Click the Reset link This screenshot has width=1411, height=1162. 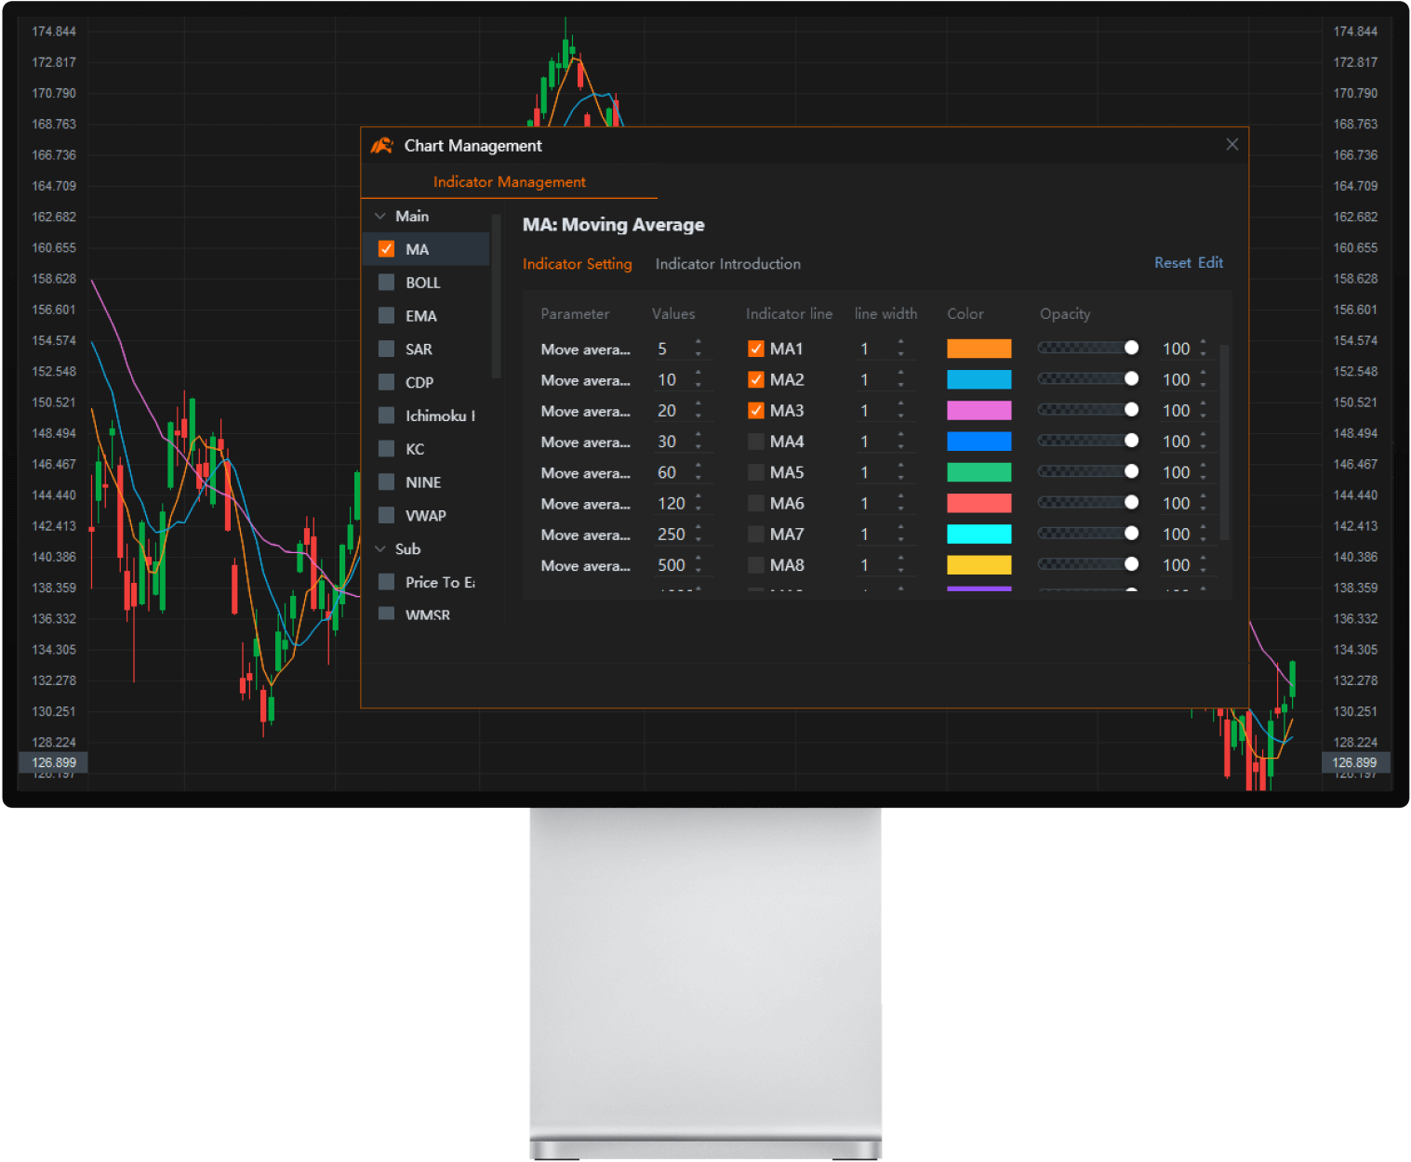[x=1171, y=263]
